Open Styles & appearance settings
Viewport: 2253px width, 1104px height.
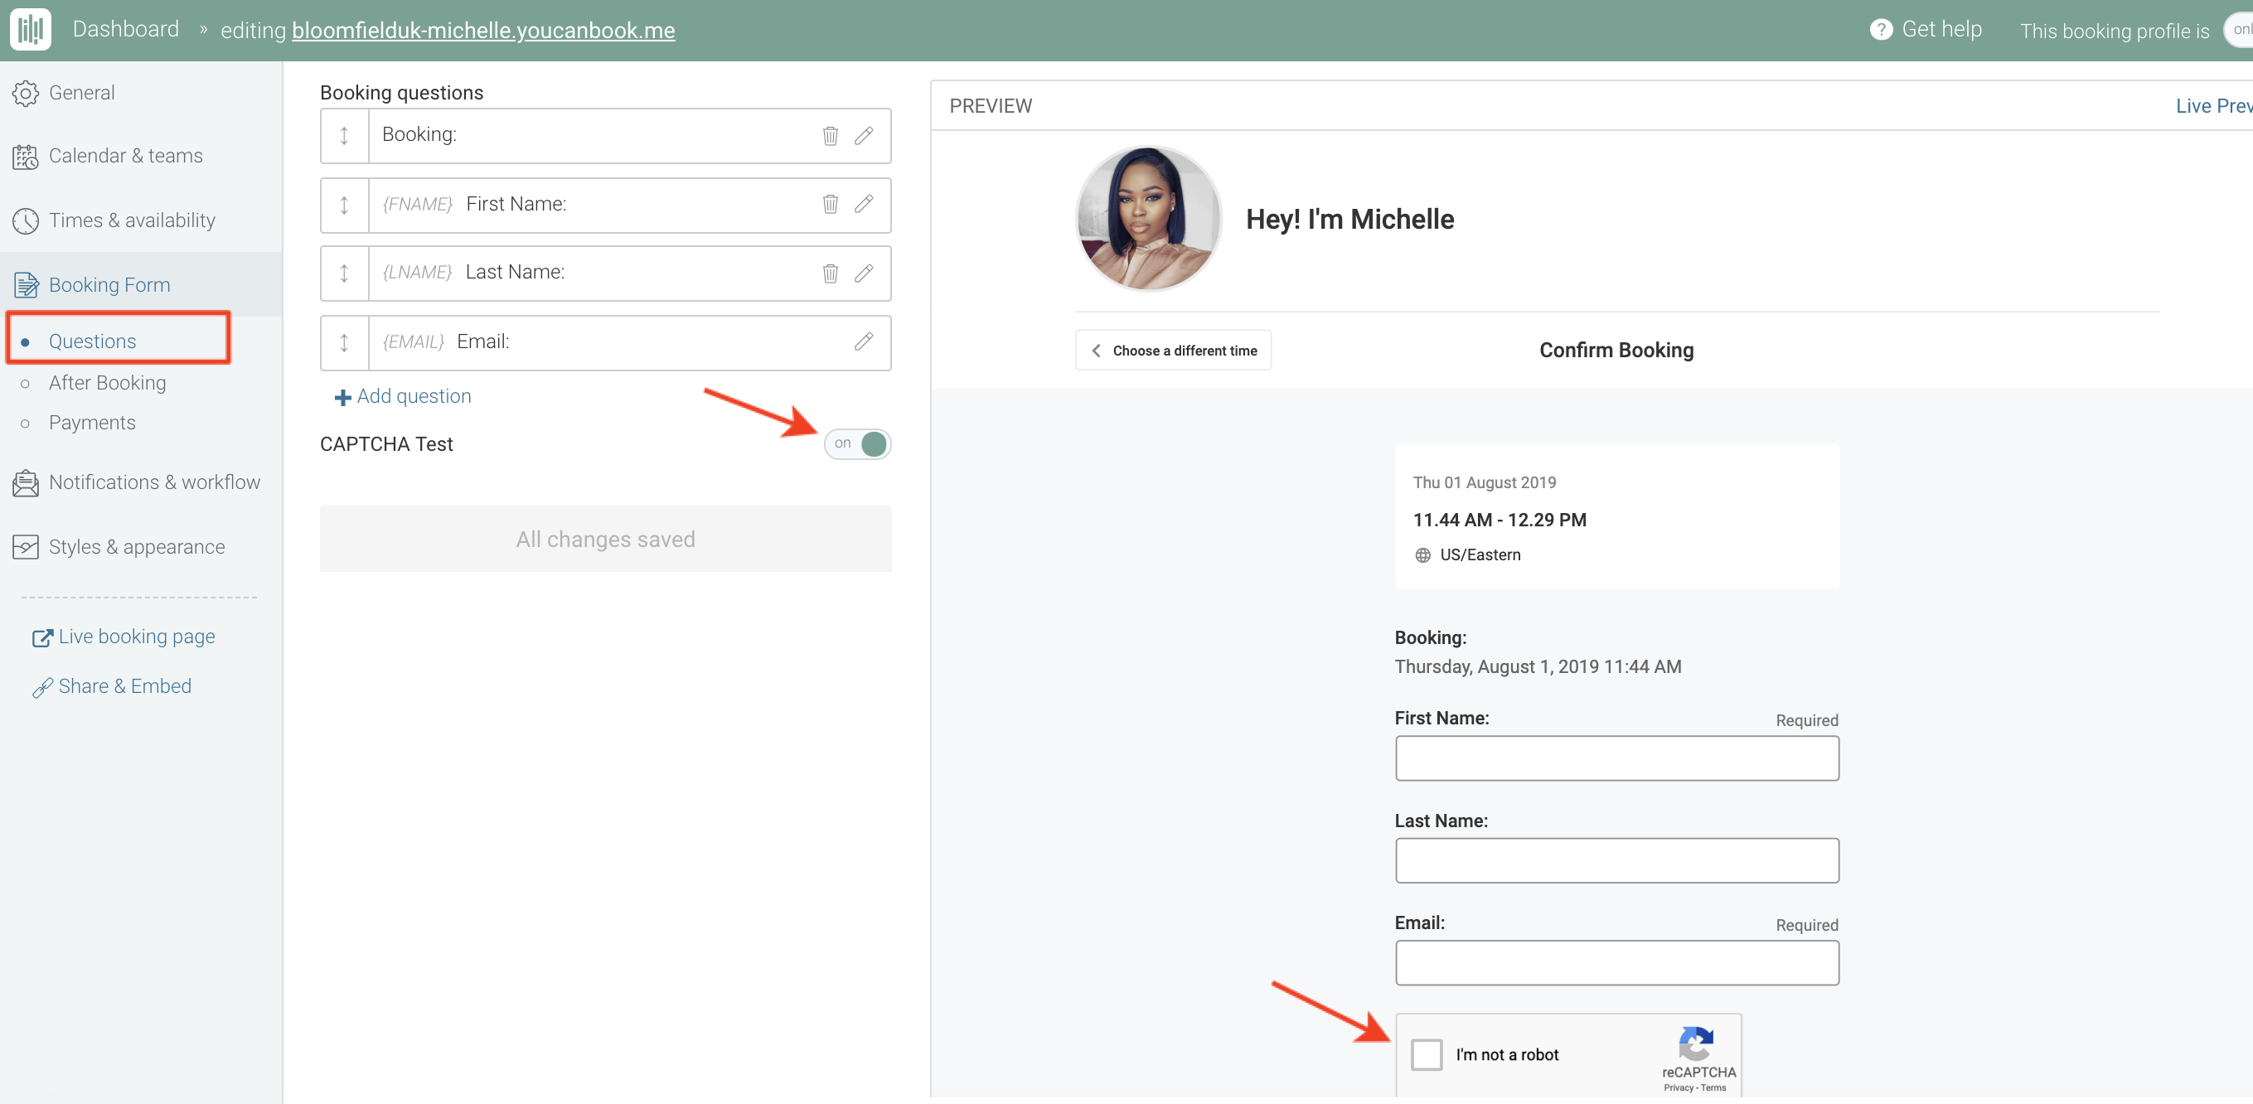click(137, 547)
